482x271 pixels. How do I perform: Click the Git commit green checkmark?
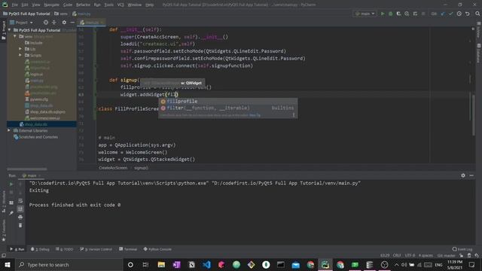[450, 14]
